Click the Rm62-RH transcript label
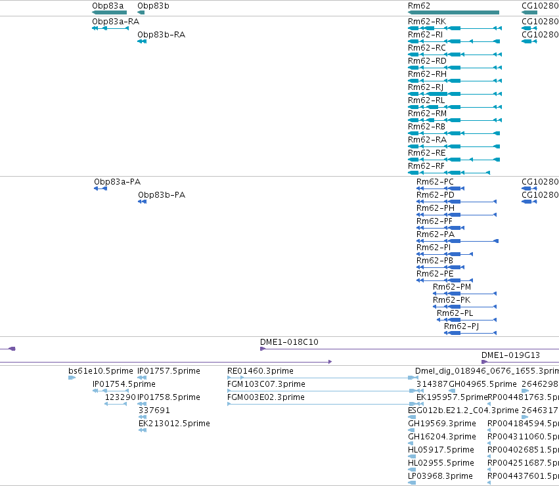The height and width of the screenshot is (486, 559). (x=427, y=74)
